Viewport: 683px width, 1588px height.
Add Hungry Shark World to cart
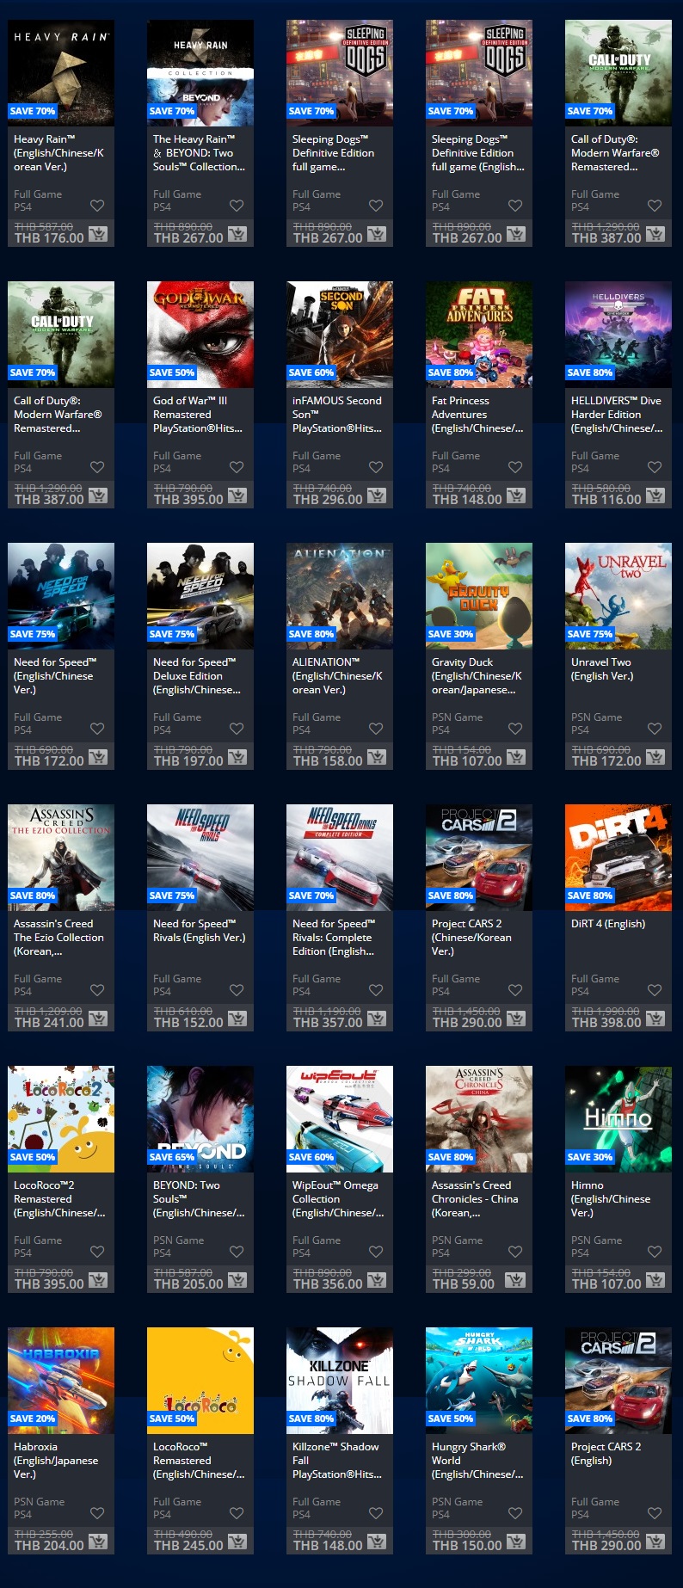(516, 1542)
